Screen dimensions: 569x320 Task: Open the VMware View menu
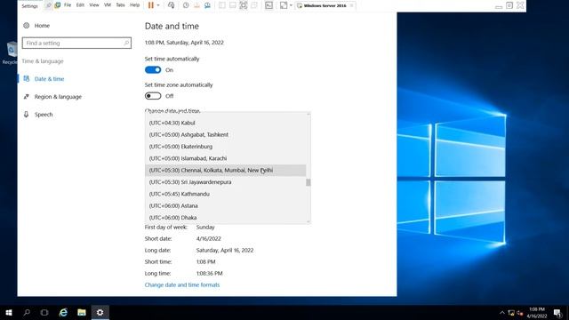coord(94,5)
